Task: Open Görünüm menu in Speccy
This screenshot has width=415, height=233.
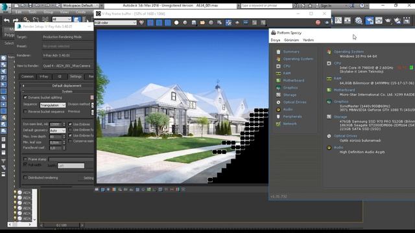Action: click(291, 40)
